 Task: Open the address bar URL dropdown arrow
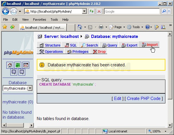tap(84, 11)
